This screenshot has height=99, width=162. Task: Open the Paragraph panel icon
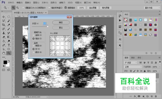(120, 46)
